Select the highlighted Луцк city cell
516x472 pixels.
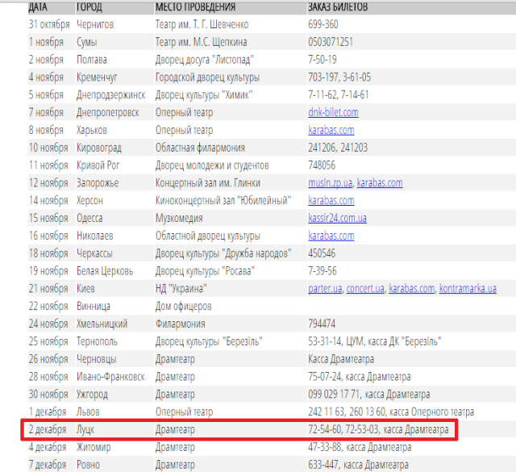(86, 430)
